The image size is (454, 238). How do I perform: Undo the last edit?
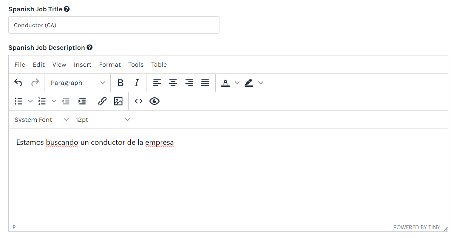pyautogui.click(x=18, y=83)
